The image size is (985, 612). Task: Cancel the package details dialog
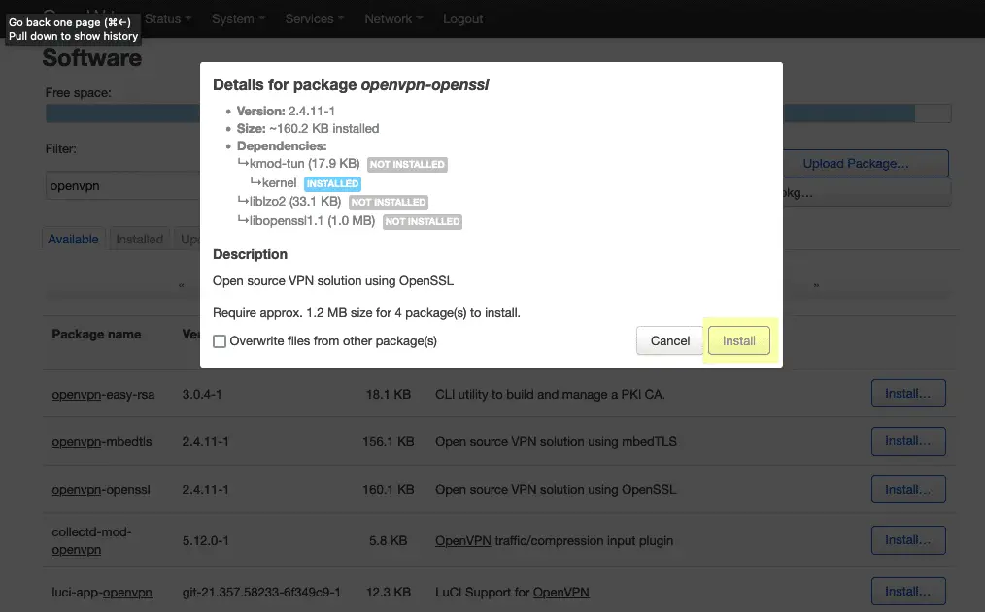tap(669, 340)
